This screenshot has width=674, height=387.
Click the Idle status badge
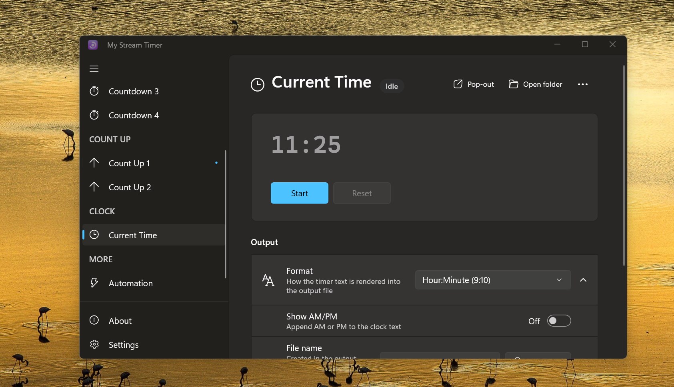click(392, 86)
